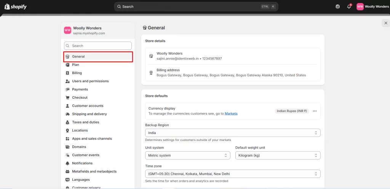This screenshot has width=390, height=189.
Task: Click sajnia.myshopify.com store URL text
Action: point(89,33)
